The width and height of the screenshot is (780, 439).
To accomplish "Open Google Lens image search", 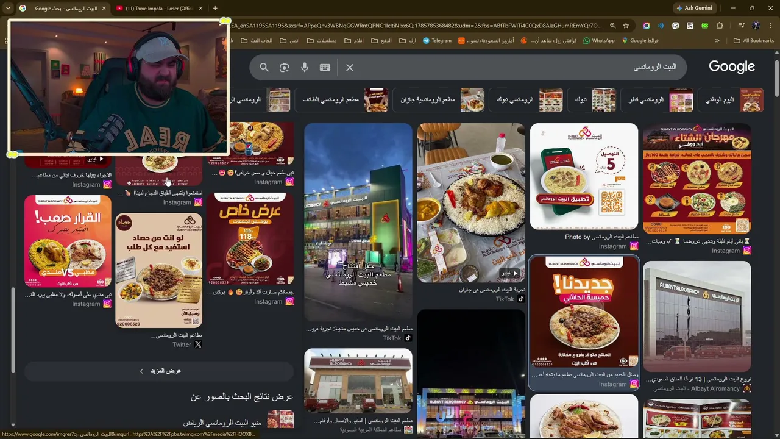I will coord(284,67).
